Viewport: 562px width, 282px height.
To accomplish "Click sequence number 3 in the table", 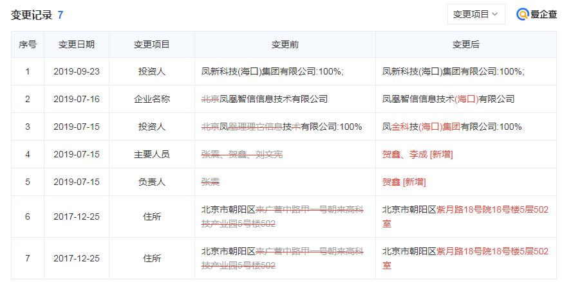I will tap(28, 127).
